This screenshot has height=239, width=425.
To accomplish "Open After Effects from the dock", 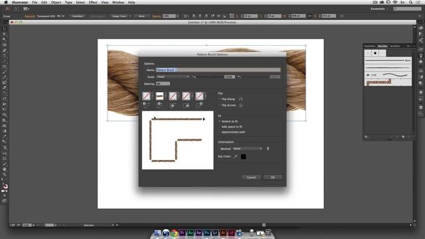I will coord(199,233).
